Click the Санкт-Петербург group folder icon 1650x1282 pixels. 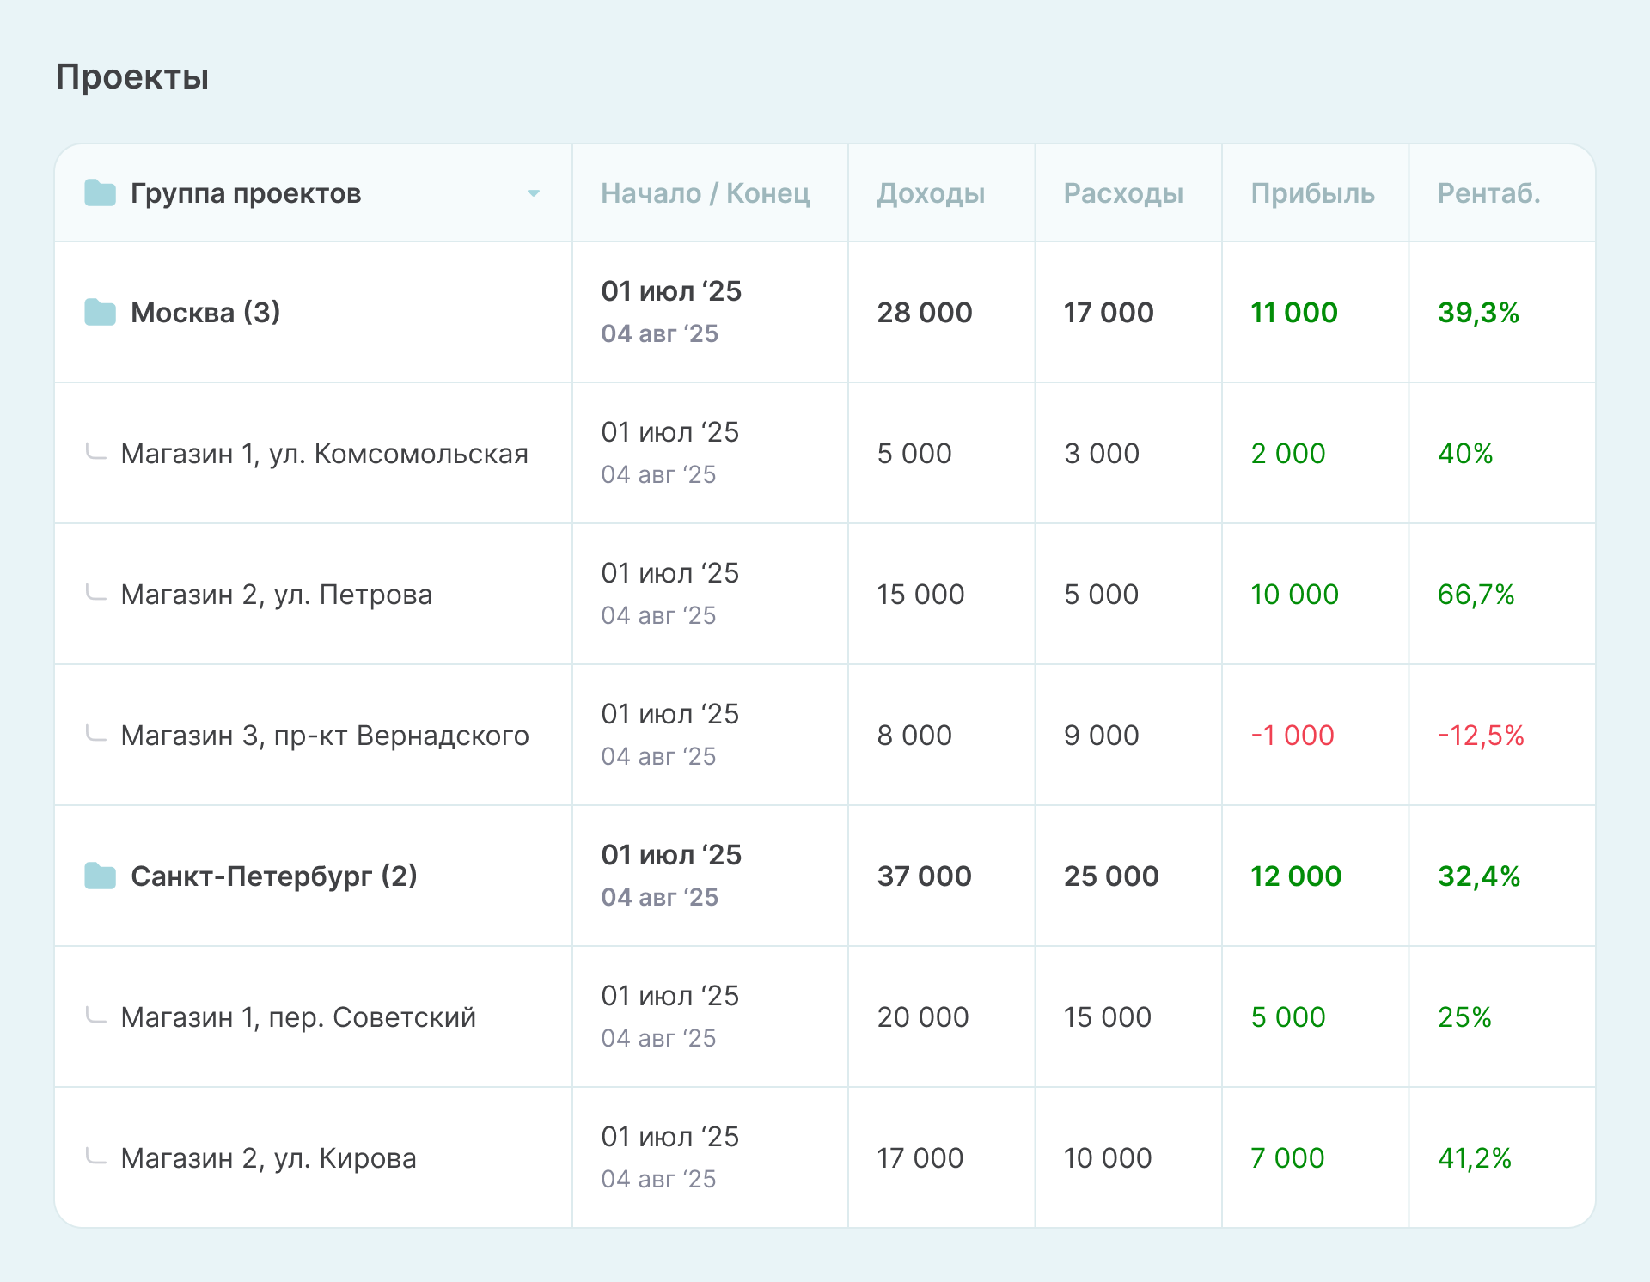click(100, 876)
